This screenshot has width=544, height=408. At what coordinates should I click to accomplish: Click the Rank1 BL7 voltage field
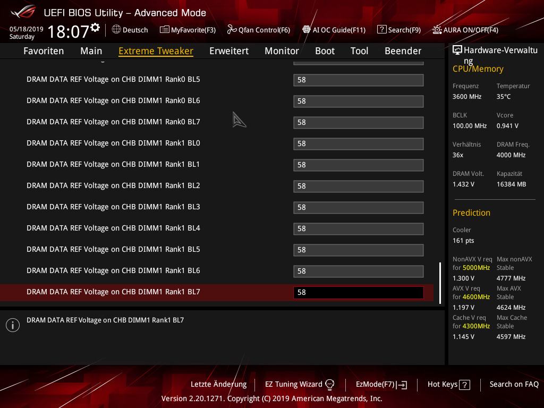(x=359, y=293)
